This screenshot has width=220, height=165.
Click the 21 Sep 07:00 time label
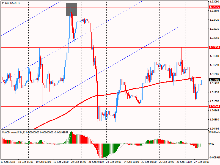click(96, 162)
